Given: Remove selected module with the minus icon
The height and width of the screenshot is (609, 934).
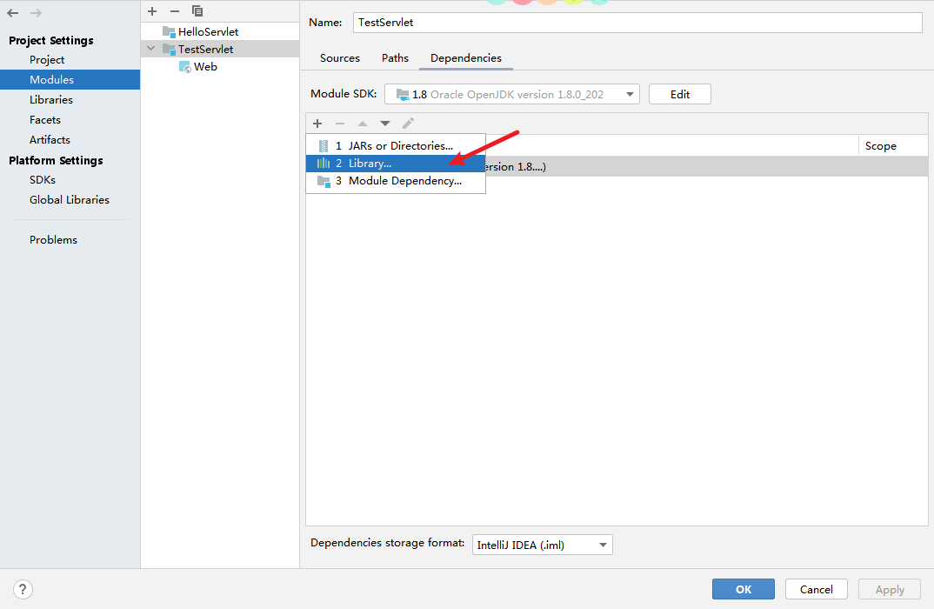Looking at the screenshot, I should (x=175, y=11).
